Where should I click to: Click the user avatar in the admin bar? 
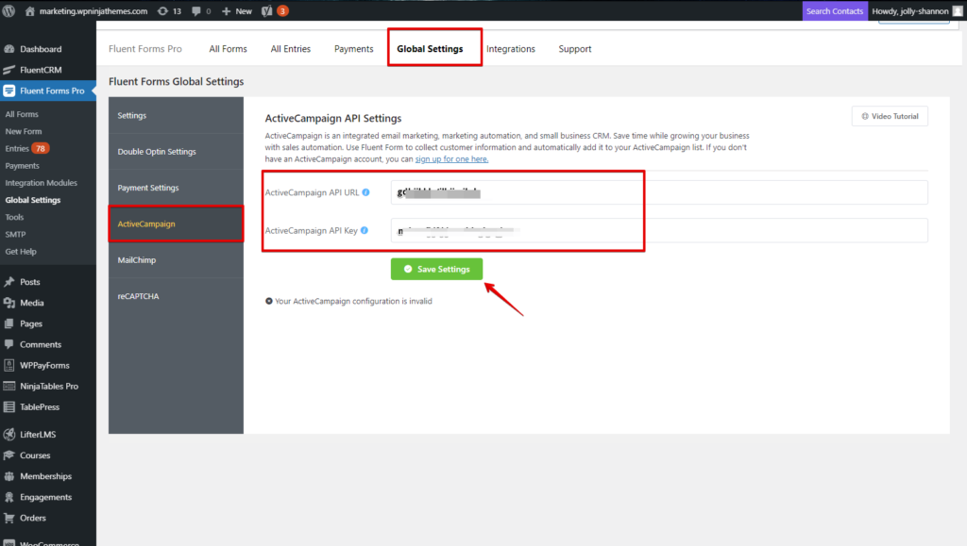tap(958, 11)
